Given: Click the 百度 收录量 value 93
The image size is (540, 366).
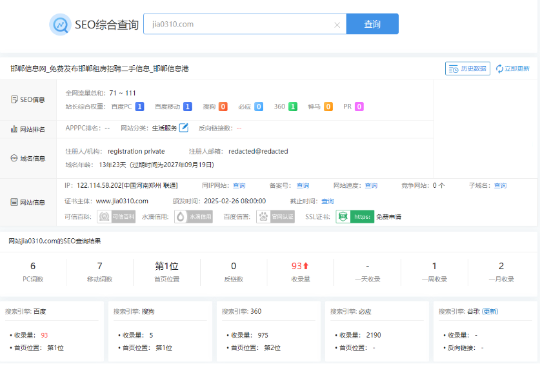Looking at the screenshot, I should tap(45, 335).
